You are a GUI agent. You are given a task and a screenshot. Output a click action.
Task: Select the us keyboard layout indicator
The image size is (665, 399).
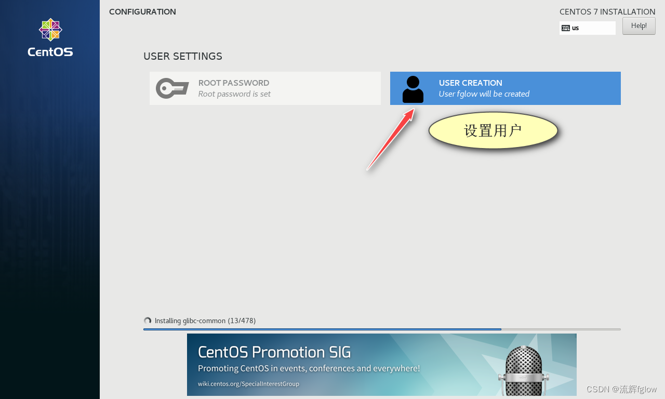(x=588, y=28)
